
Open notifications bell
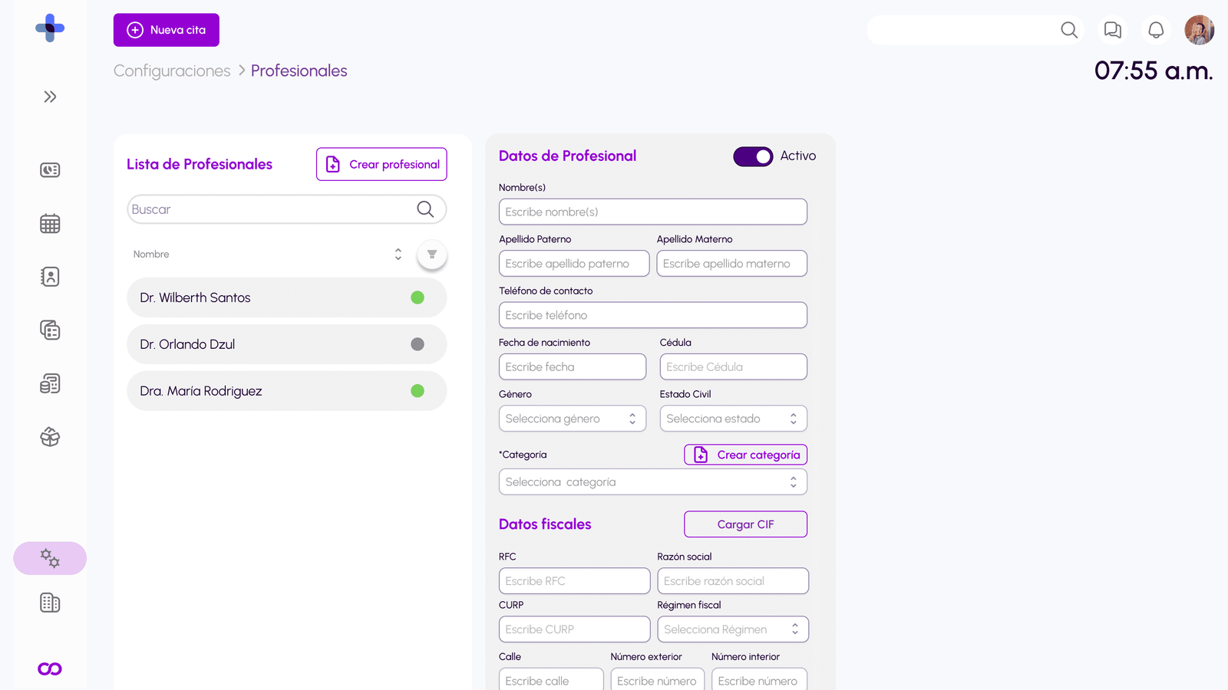tap(1155, 30)
